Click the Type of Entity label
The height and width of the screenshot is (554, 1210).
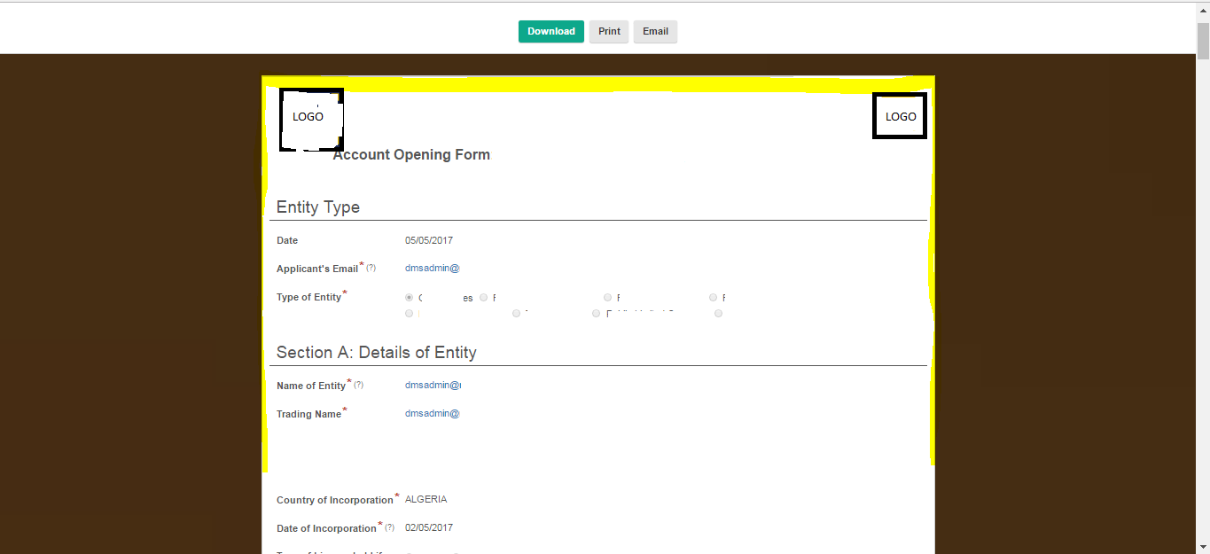pyautogui.click(x=308, y=297)
